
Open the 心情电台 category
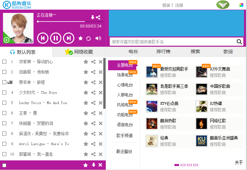[x=125, y=85]
